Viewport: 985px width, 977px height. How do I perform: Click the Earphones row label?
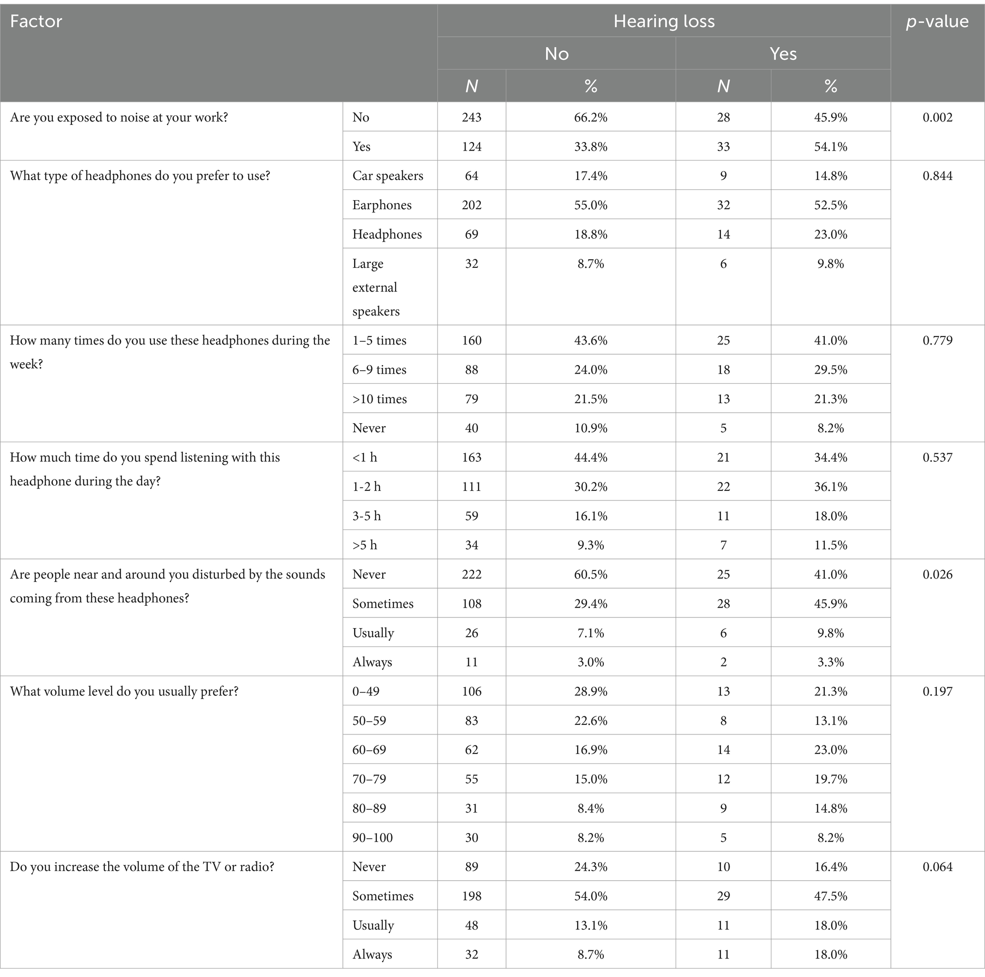382,205
